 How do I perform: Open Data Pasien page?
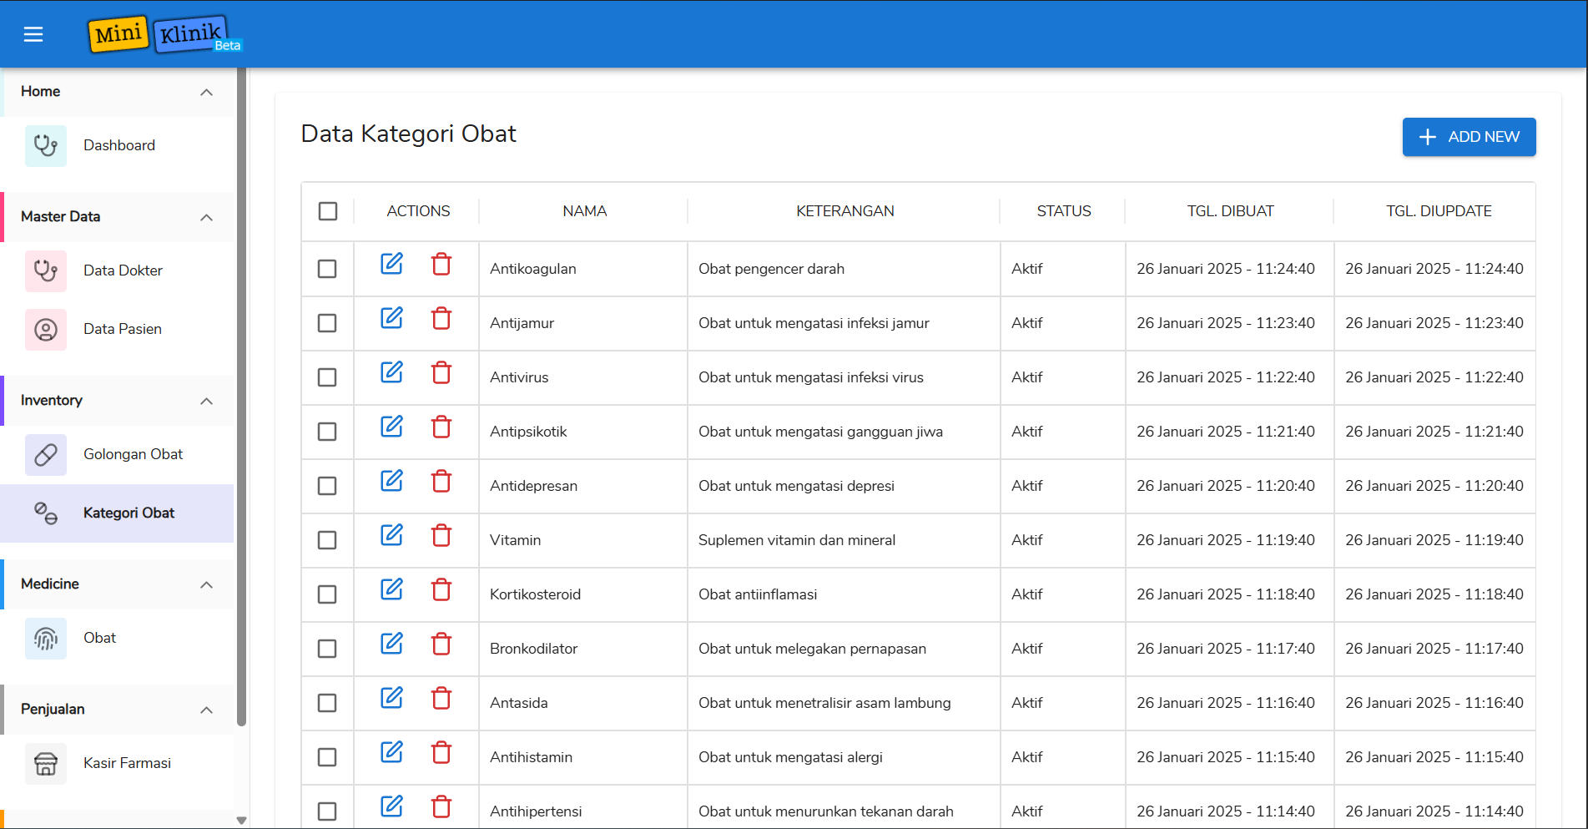(x=118, y=329)
